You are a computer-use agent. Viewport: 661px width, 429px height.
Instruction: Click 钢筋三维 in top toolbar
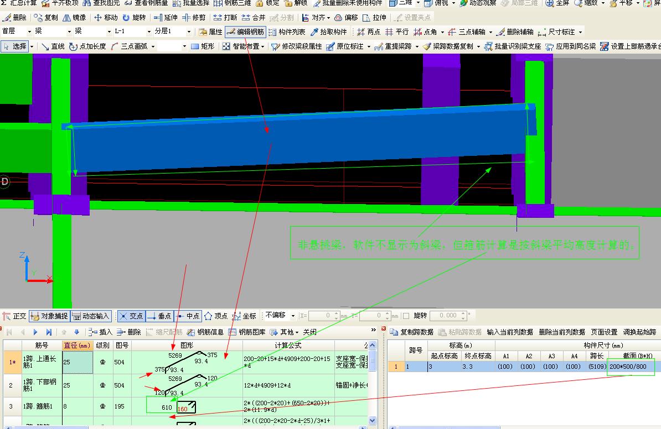[x=233, y=3]
